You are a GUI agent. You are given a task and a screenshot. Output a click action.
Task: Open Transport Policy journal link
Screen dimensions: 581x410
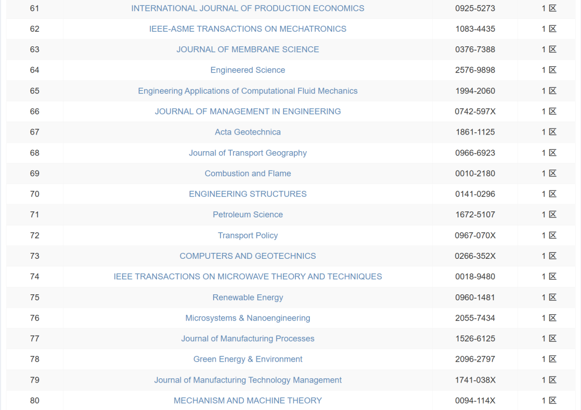click(x=247, y=235)
